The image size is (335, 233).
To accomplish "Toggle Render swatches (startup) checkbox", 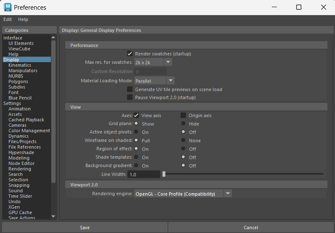I will (x=130, y=53).
